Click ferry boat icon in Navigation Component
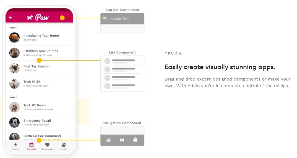 coord(135,140)
